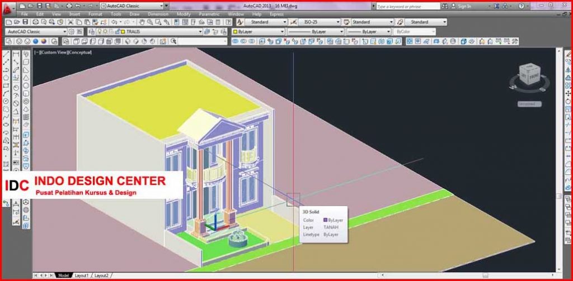Click the Dimension Style icon

(x=293, y=22)
